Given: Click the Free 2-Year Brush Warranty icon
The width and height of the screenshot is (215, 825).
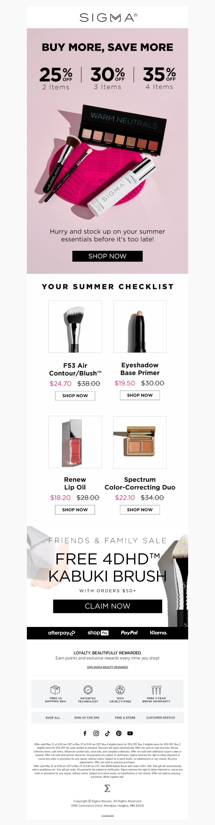Looking at the screenshot, I should tap(156, 689).
